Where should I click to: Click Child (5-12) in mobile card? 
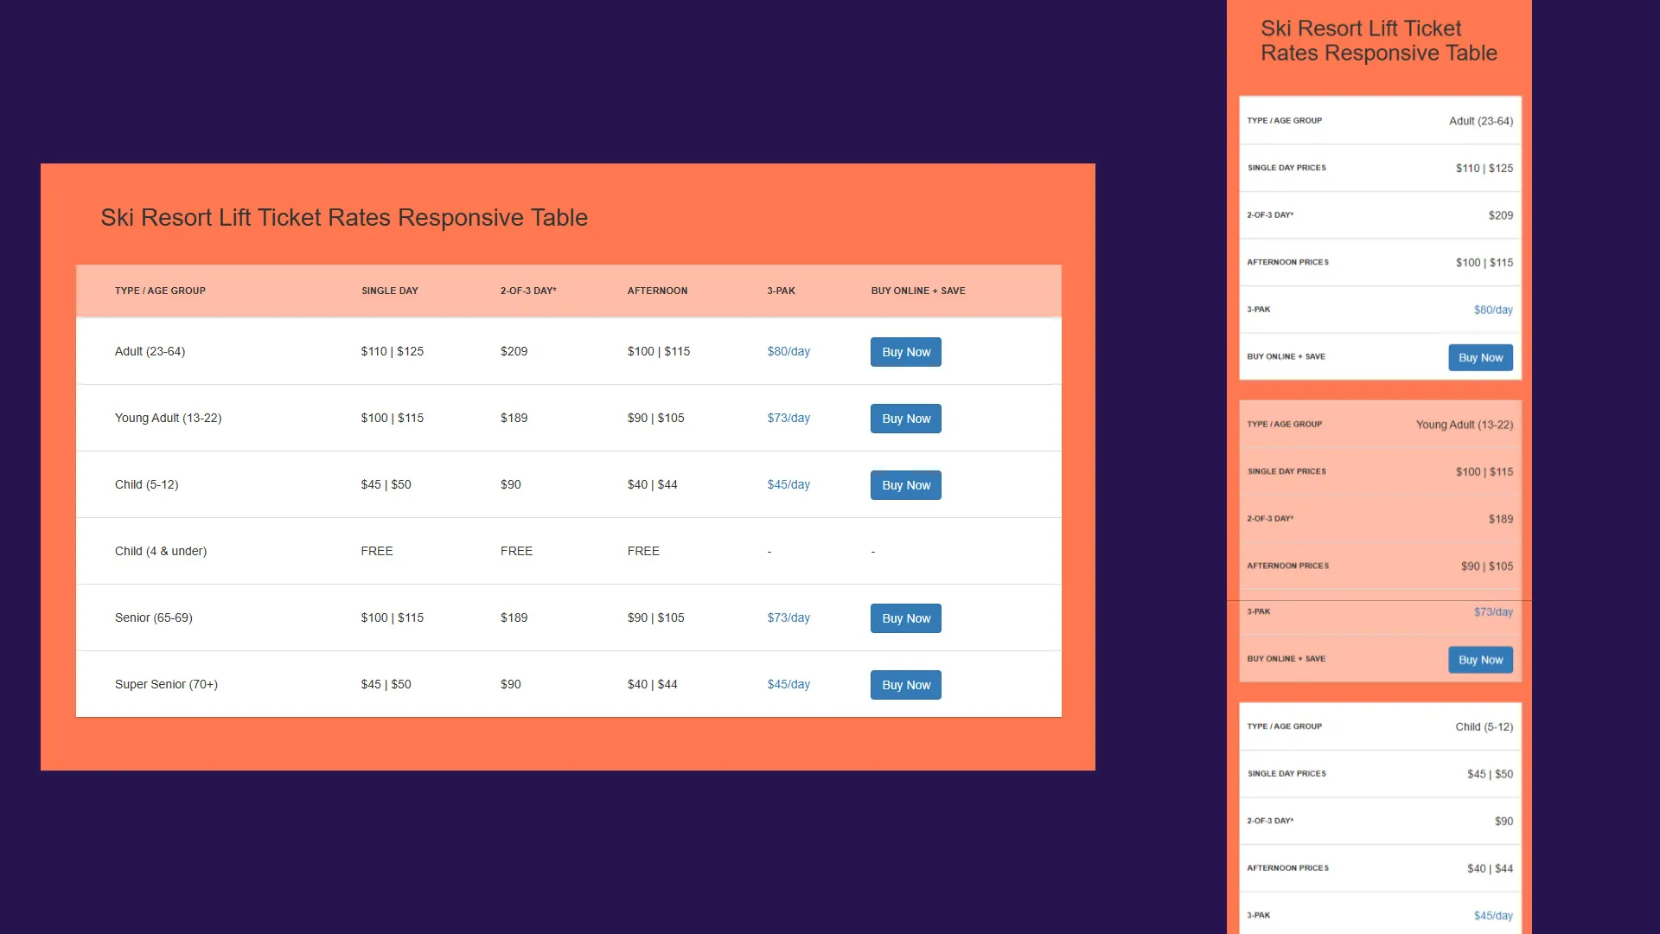(1484, 726)
